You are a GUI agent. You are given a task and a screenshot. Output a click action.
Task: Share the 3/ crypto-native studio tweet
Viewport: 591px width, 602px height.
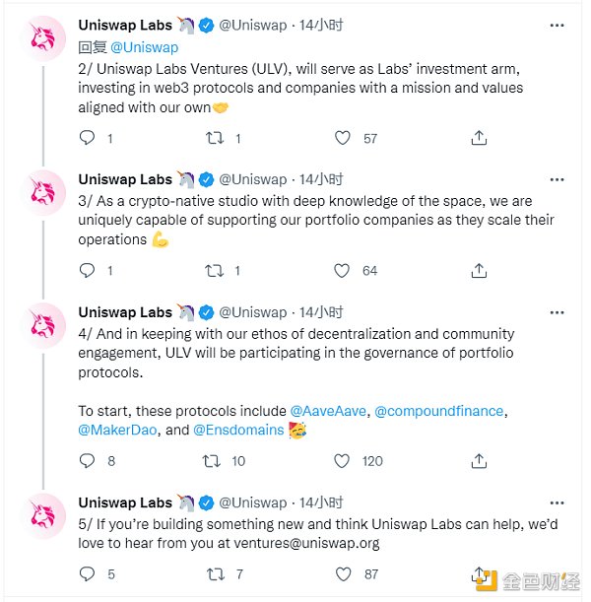pyautogui.click(x=479, y=270)
